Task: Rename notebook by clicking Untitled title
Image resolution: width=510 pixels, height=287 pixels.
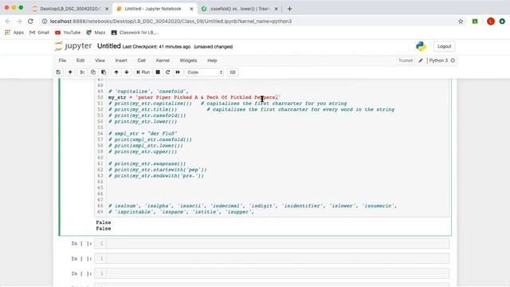Action: pyautogui.click(x=109, y=46)
